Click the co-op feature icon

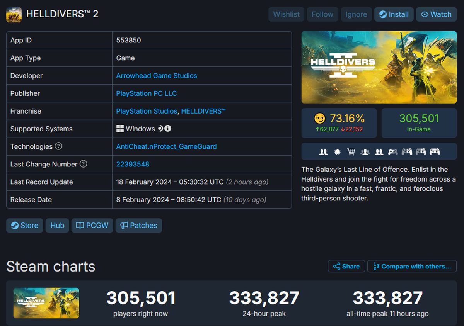pyautogui.click(x=379, y=152)
